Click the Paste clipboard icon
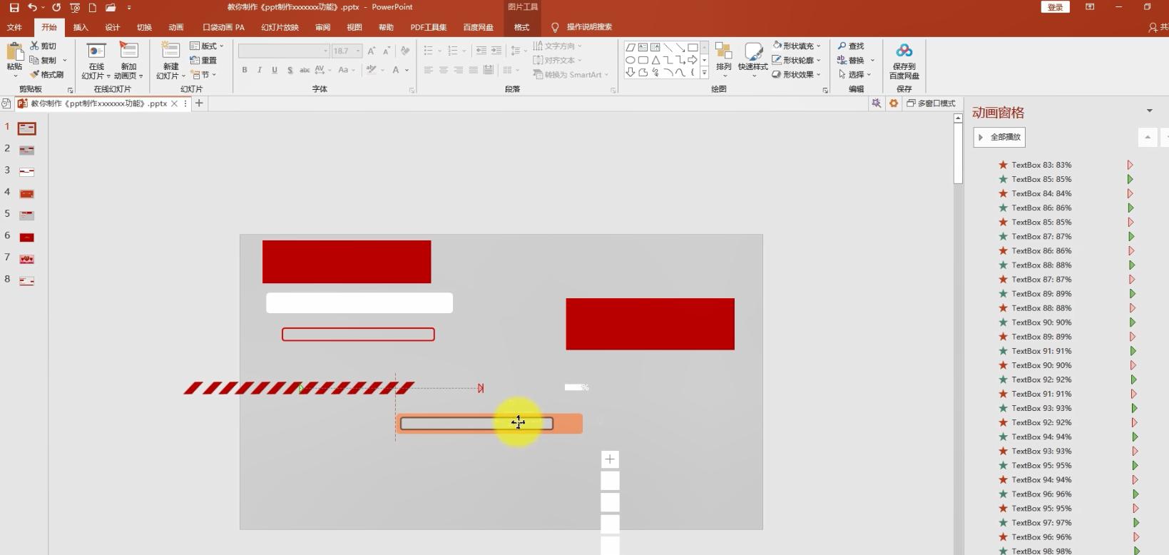The image size is (1169, 555). (x=14, y=53)
